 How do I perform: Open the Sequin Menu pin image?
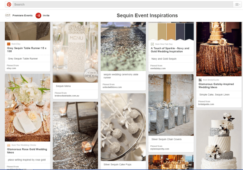75,52
